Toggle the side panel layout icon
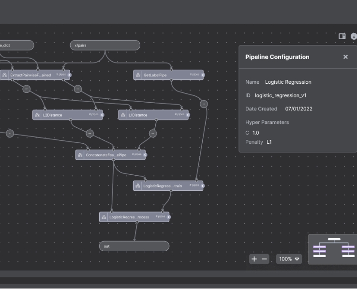The width and height of the screenshot is (357, 289). click(x=342, y=36)
